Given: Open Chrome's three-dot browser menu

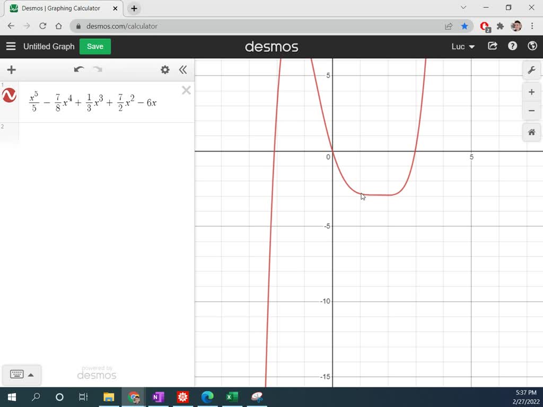Looking at the screenshot, I should click(532, 26).
